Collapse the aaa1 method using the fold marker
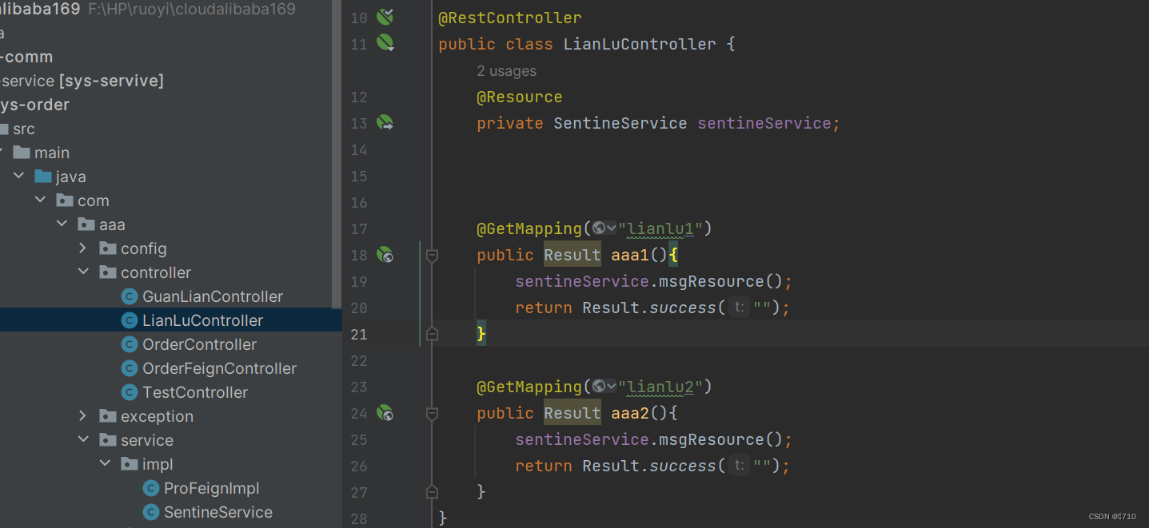The image size is (1149, 528). coord(432,254)
